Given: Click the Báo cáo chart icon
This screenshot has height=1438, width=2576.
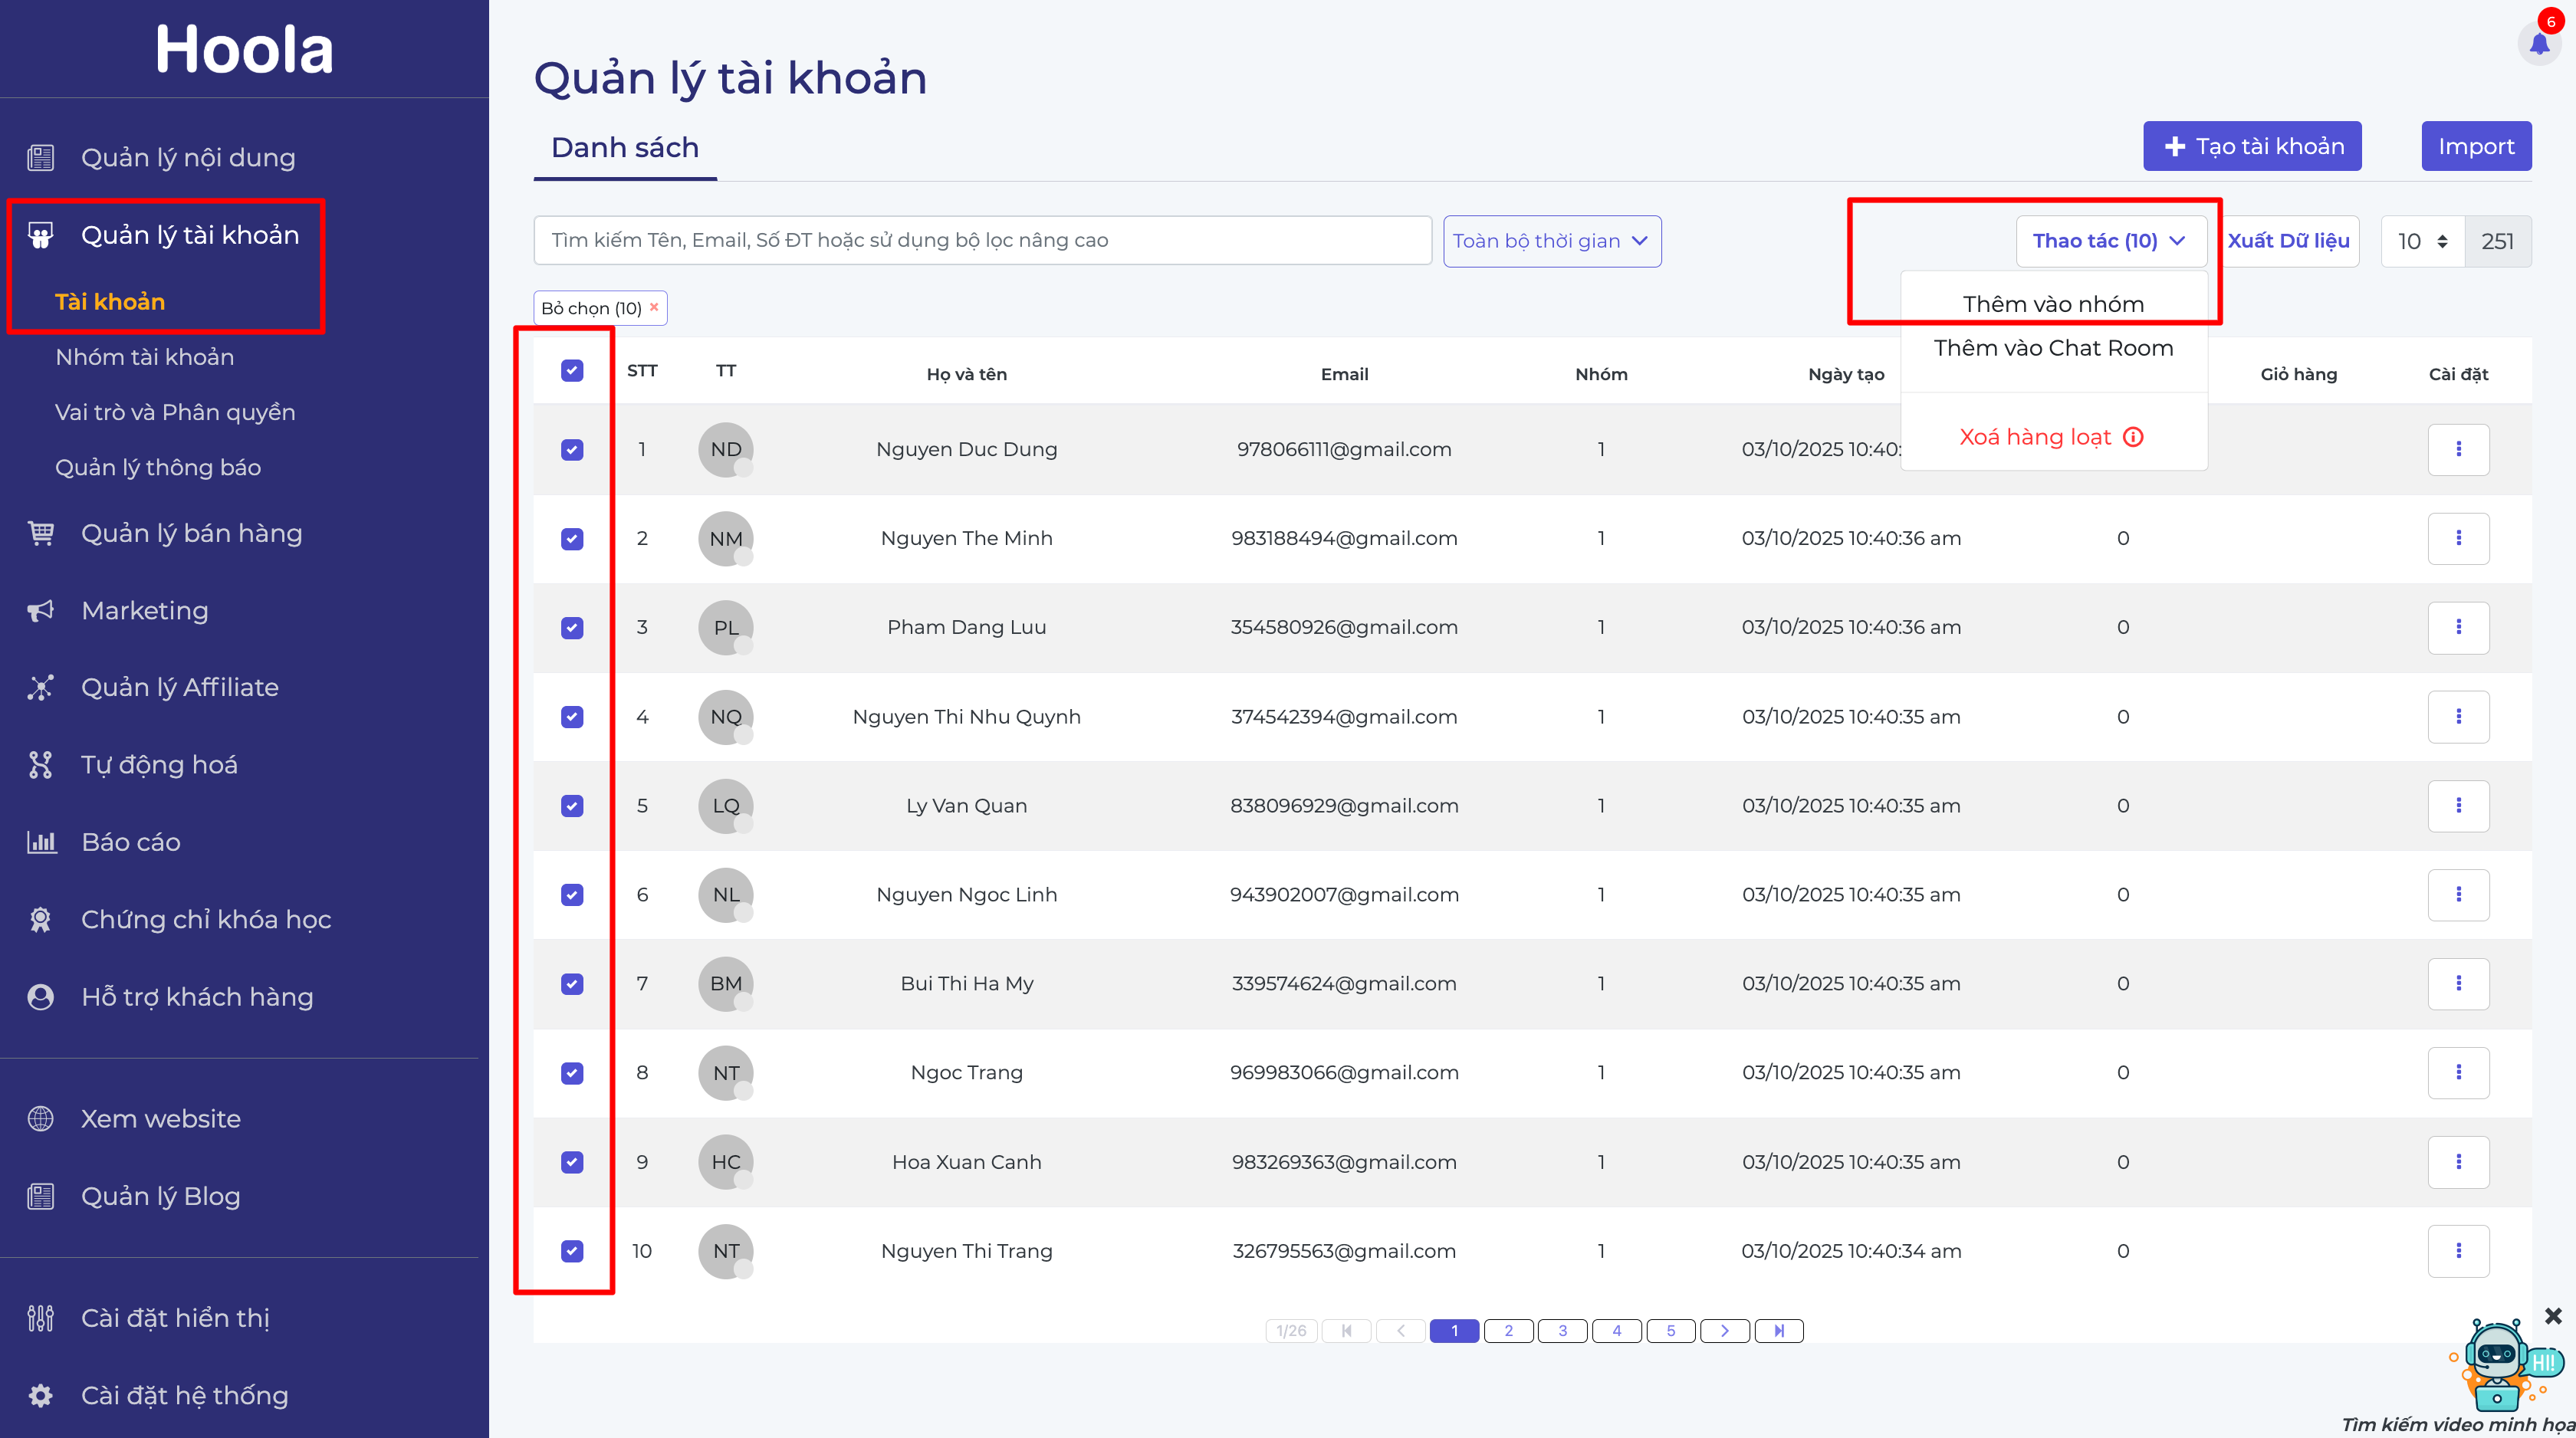Looking at the screenshot, I should (x=40, y=842).
